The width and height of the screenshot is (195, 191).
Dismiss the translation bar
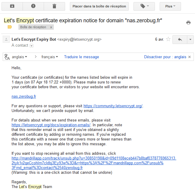click(190, 57)
